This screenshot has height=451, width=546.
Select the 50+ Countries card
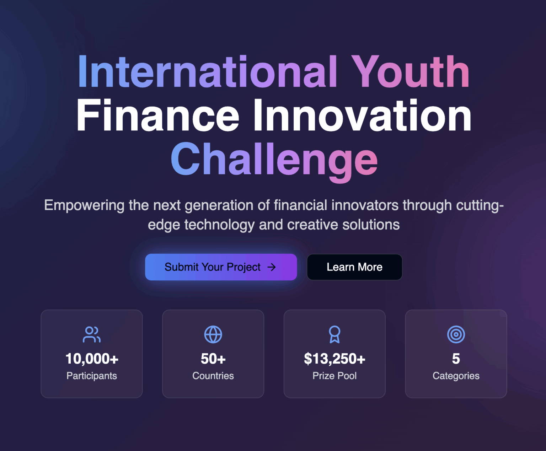pyautogui.click(x=213, y=354)
